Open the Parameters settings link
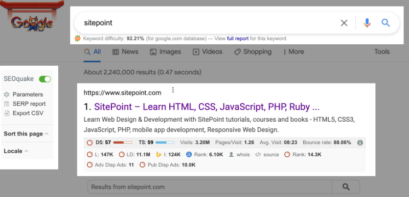 tap(28, 95)
